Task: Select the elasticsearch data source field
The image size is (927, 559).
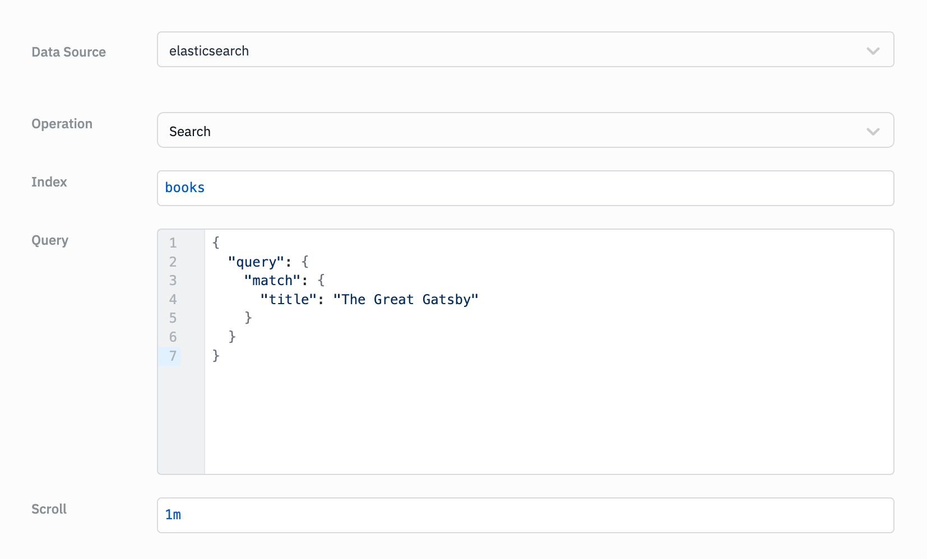Action: [504, 50]
